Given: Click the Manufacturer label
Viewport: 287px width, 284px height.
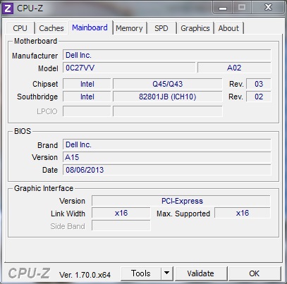Looking at the screenshot, I should tap(35, 56).
